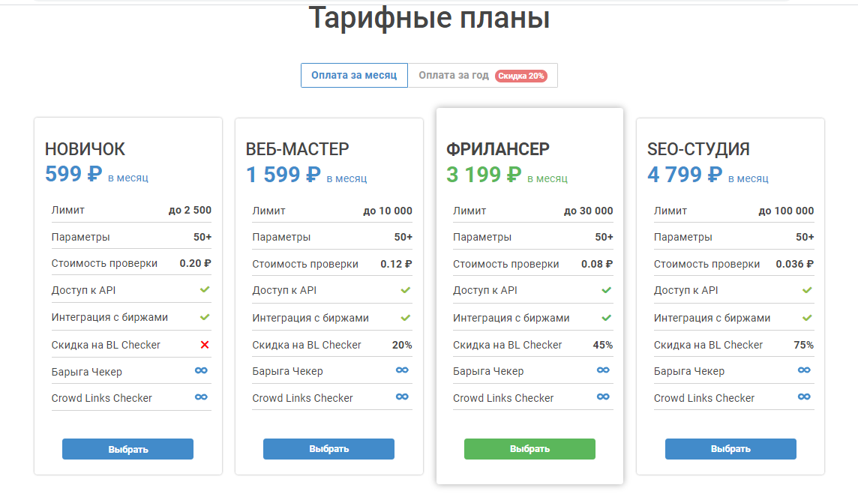Click the Фрилансер plan title

[x=498, y=149]
